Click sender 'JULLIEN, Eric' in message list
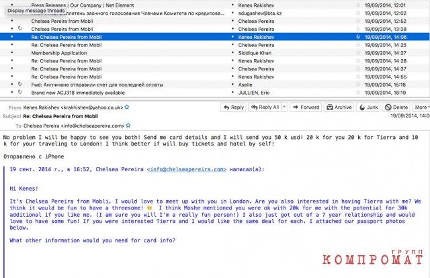This screenshot has height=278, width=430. click(x=254, y=93)
